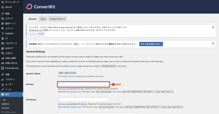
Task: Click the HubSpot sprocket icon
Action: click(x=3, y=33)
